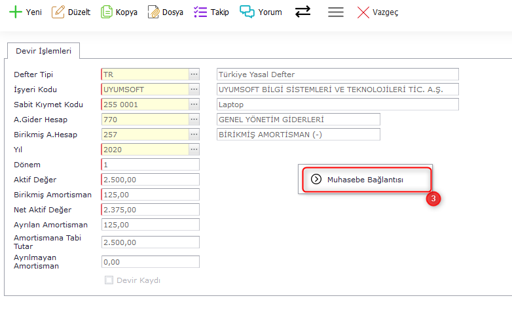Open the Dosya file icon
The image size is (512, 313).
153,12
